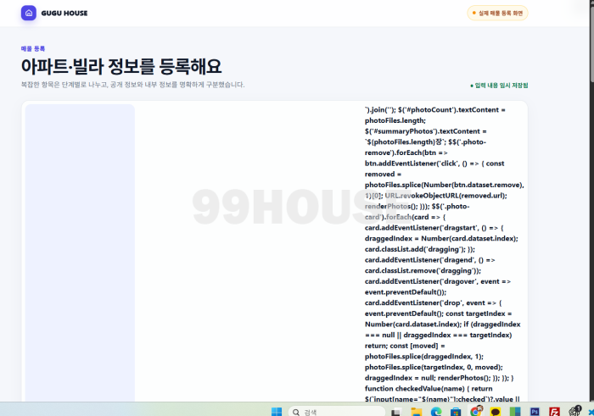
Task: Click the green-blue app icon left of Photoshop
Action: pyautogui.click(x=515, y=412)
